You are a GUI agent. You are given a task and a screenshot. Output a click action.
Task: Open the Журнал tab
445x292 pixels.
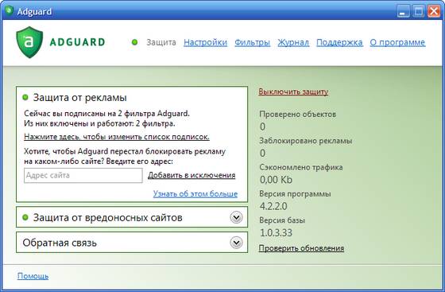pyautogui.click(x=293, y=42)
